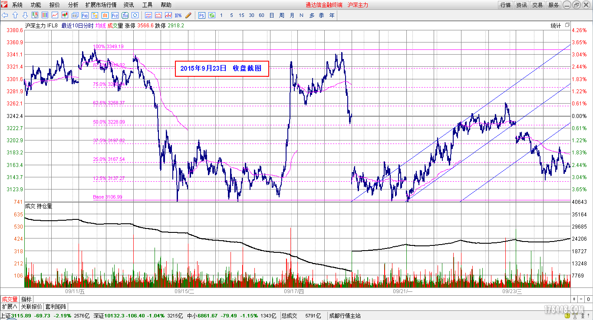The height and width of the screenshot is (320, 593).
Task: Select the 30-minute period
Action: click(251, 15)
